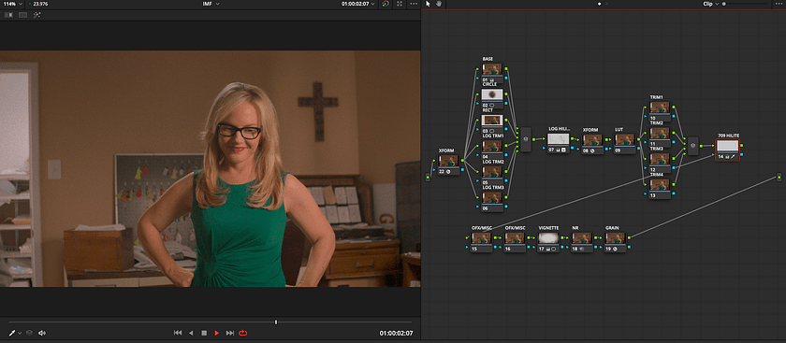Select the TRIM4 node 13
This screenshot has width=786, height=343.
pos(660,188)
